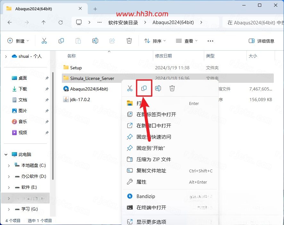Viewport: 284px width, 225px height.
Task: Click the Delete trash icon in the toolbar
Action: point(129,41)
